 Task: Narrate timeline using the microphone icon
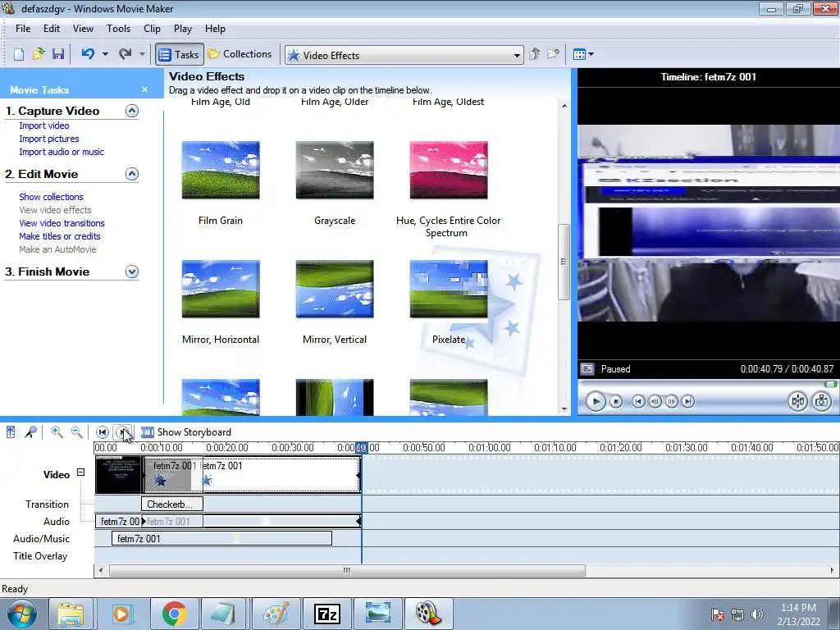click(30, 431)
